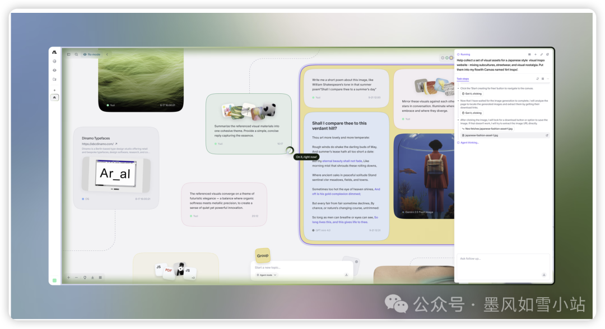This screenshot has height=329, width=605.
Task: Click the yellow collaborator avatar circle
Action: click(x=451, y=58)
